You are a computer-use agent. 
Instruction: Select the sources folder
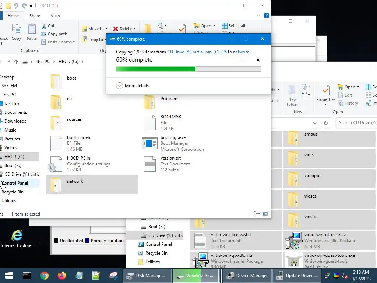(x=92, y=123)
